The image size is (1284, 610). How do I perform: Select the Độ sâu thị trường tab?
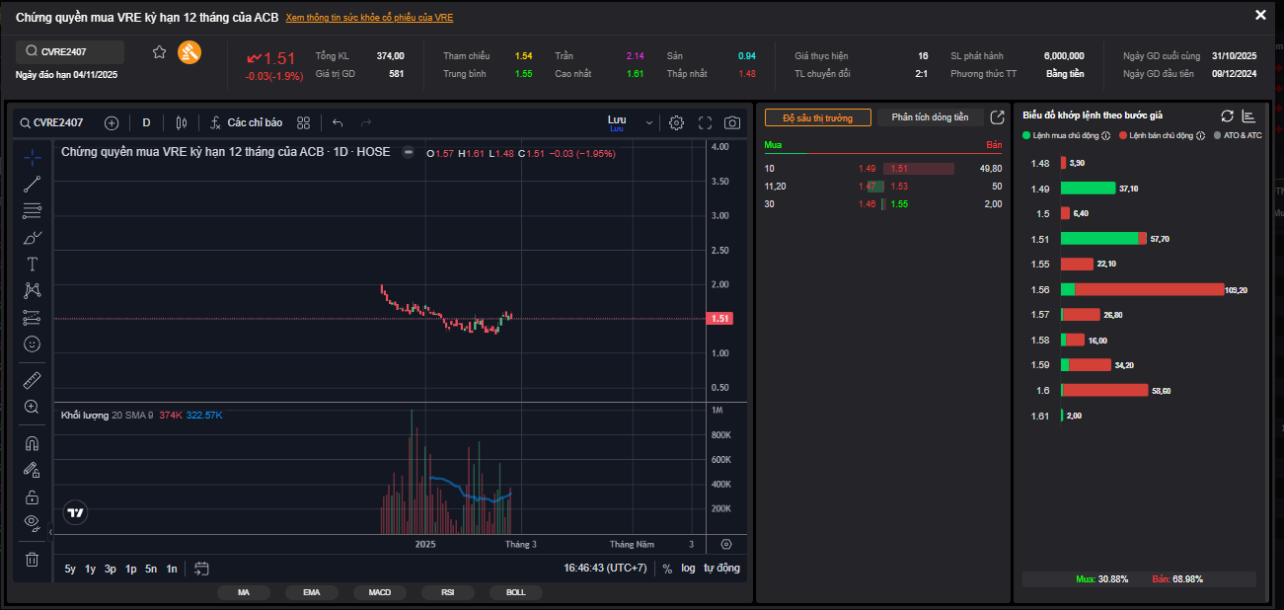click(817, 117)
